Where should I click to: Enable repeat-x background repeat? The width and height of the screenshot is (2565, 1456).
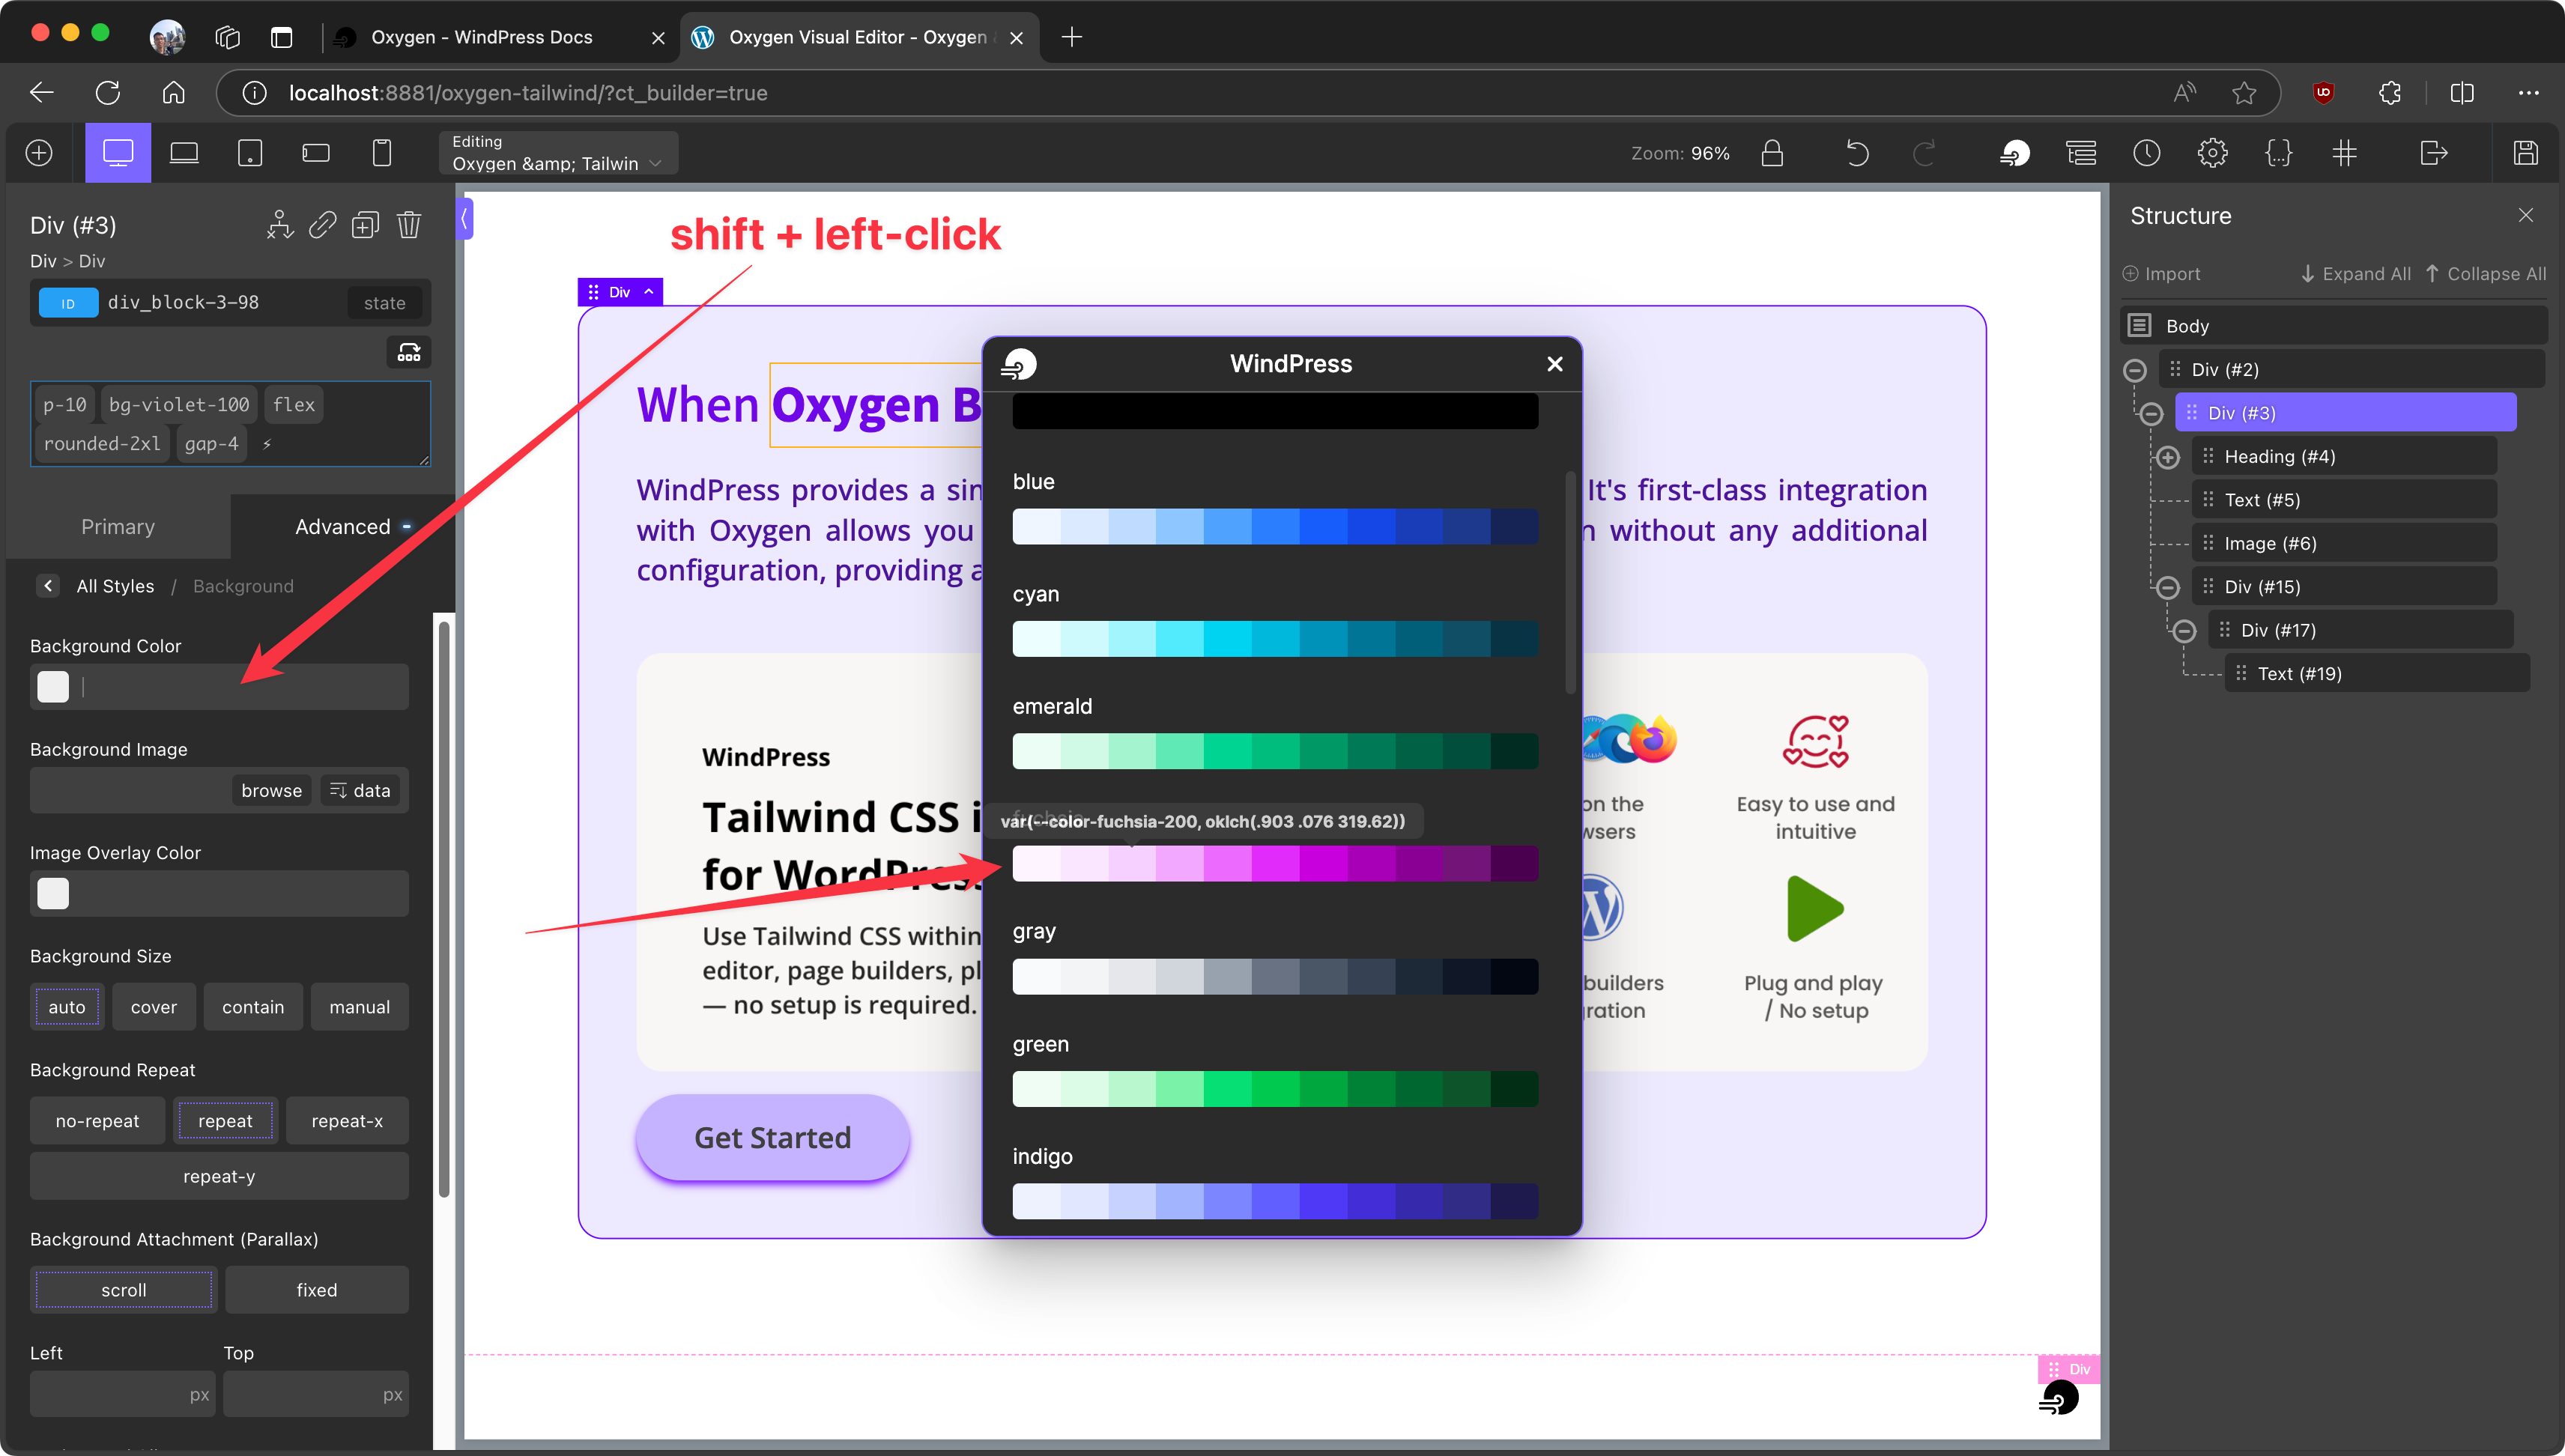coord(347,1120)
